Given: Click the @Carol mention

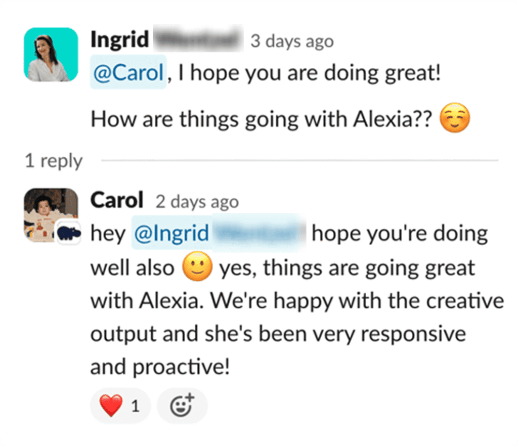Looking at the screenshot, I should 128,74.
